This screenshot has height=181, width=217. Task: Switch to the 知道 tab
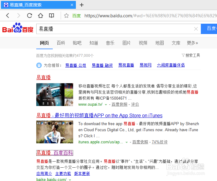(x=94, y=43)
